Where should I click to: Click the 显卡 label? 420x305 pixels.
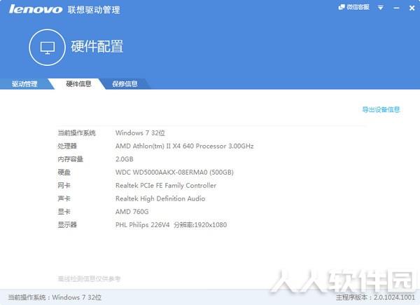[x=64, y=212]
